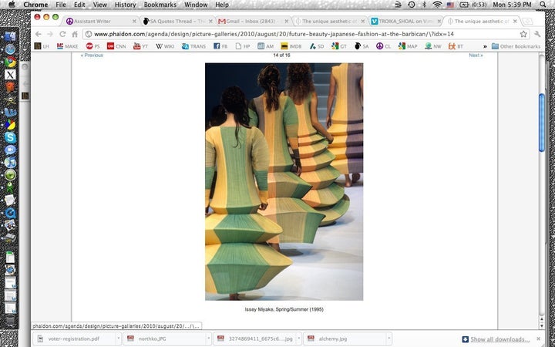Open downloaded file alchemy.jpg

point(345,339)
